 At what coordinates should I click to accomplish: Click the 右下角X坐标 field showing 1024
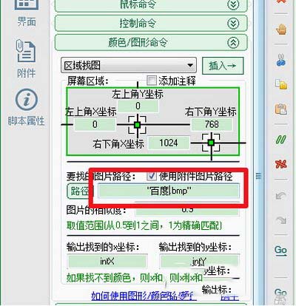(169, 143)
